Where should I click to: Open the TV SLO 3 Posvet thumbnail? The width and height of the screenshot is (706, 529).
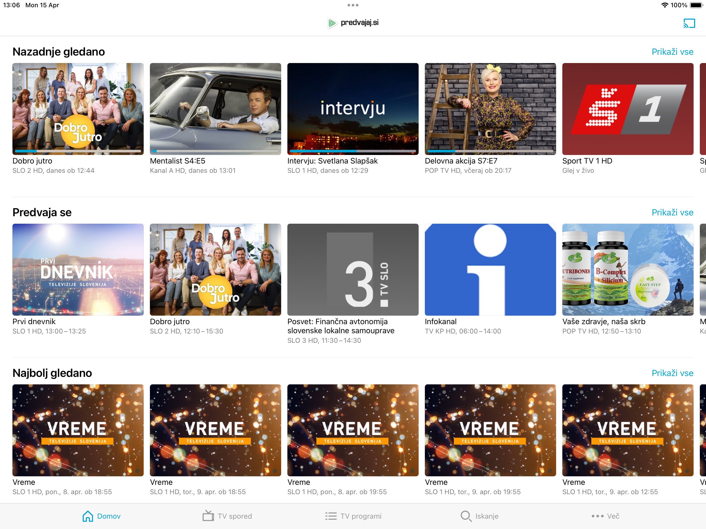tap(353, 270)
